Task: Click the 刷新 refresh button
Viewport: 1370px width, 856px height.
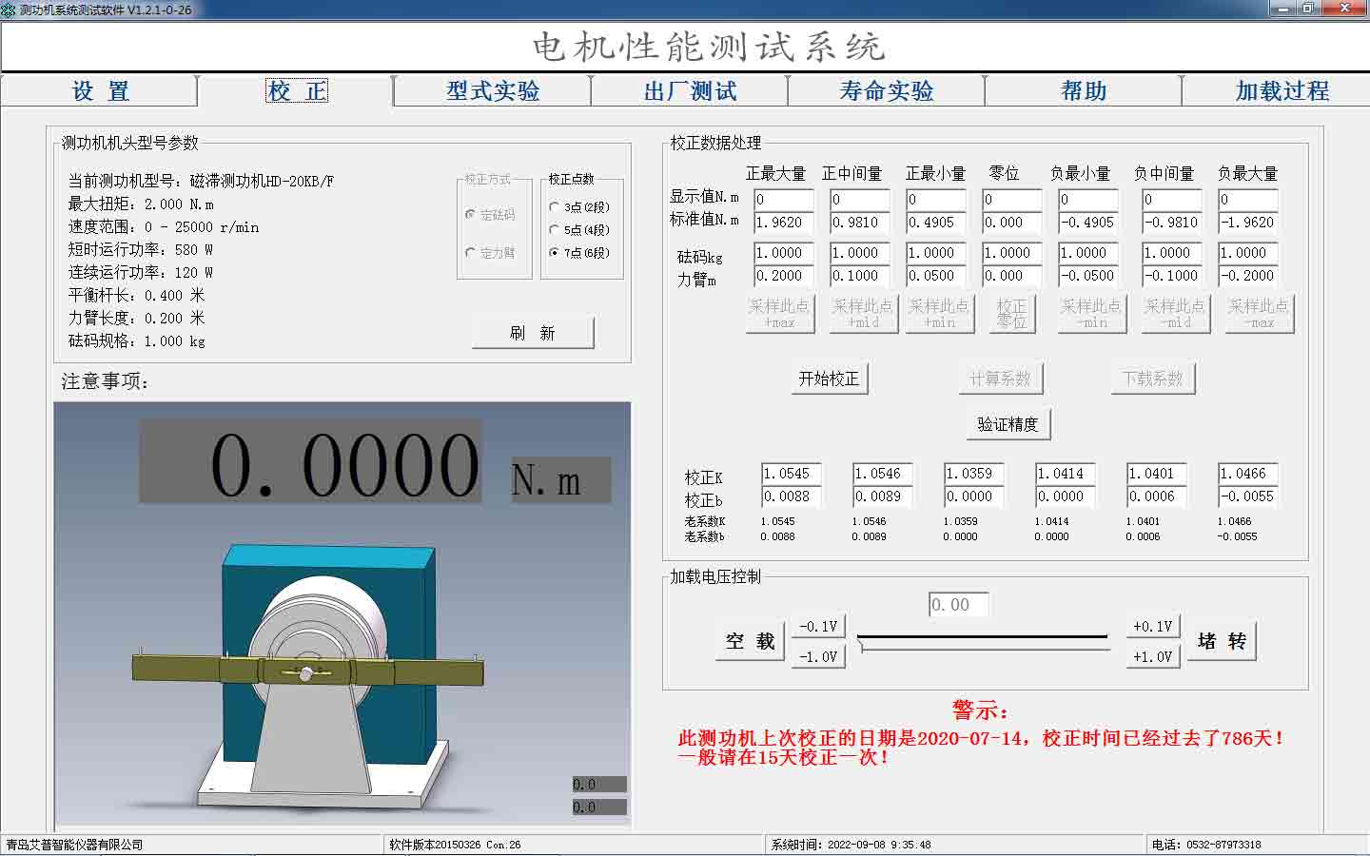Action: pos(533,332)
